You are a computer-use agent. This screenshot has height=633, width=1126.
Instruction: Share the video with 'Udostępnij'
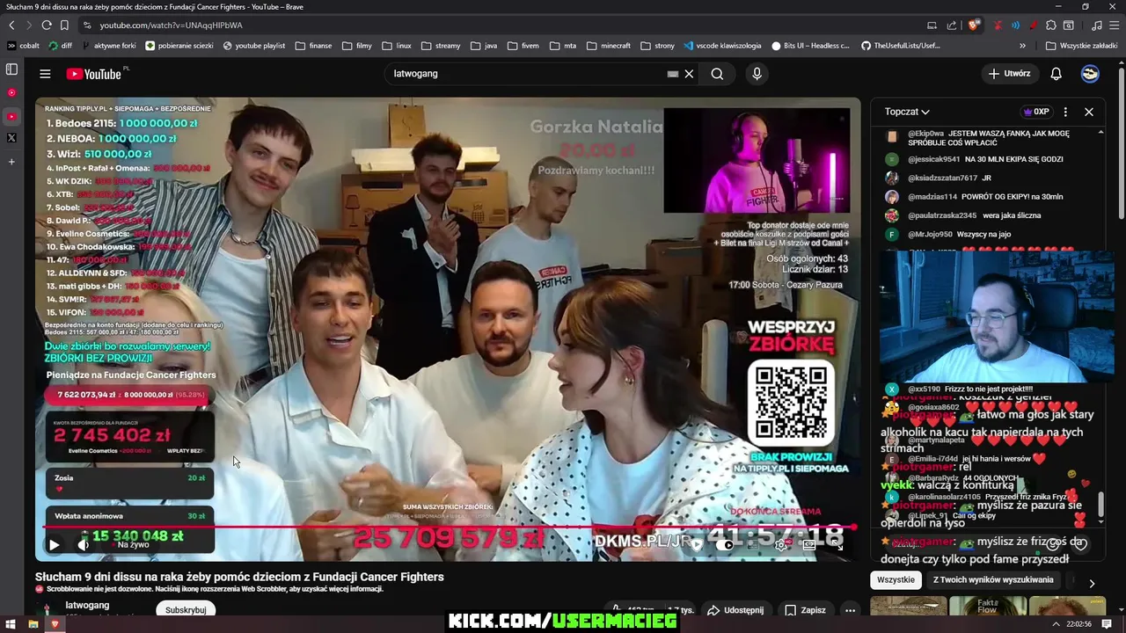tap(735, 609)
